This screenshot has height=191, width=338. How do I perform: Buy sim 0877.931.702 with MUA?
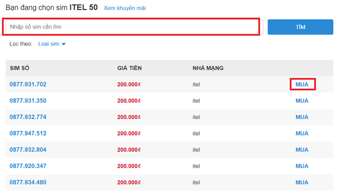(302, 85)
